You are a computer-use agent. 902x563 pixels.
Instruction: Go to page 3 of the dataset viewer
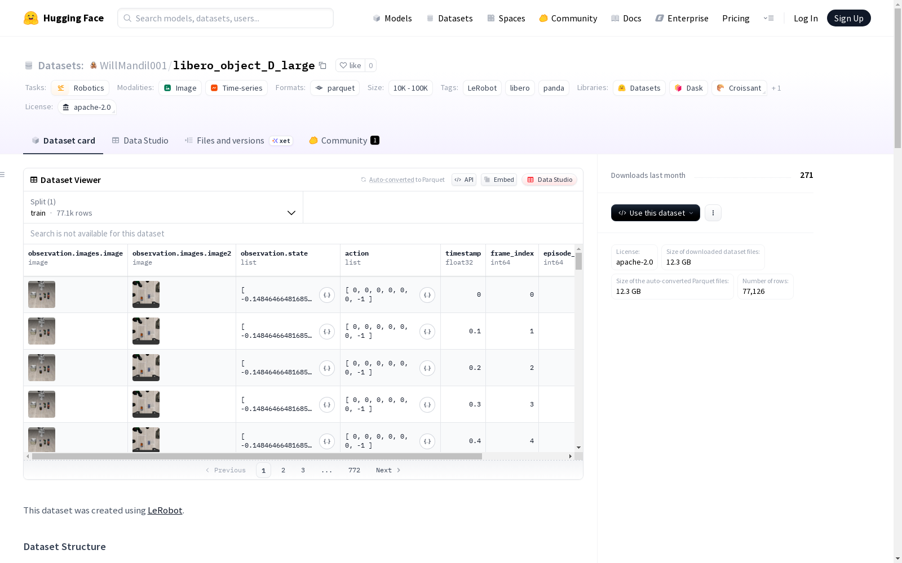click(303, 470)
